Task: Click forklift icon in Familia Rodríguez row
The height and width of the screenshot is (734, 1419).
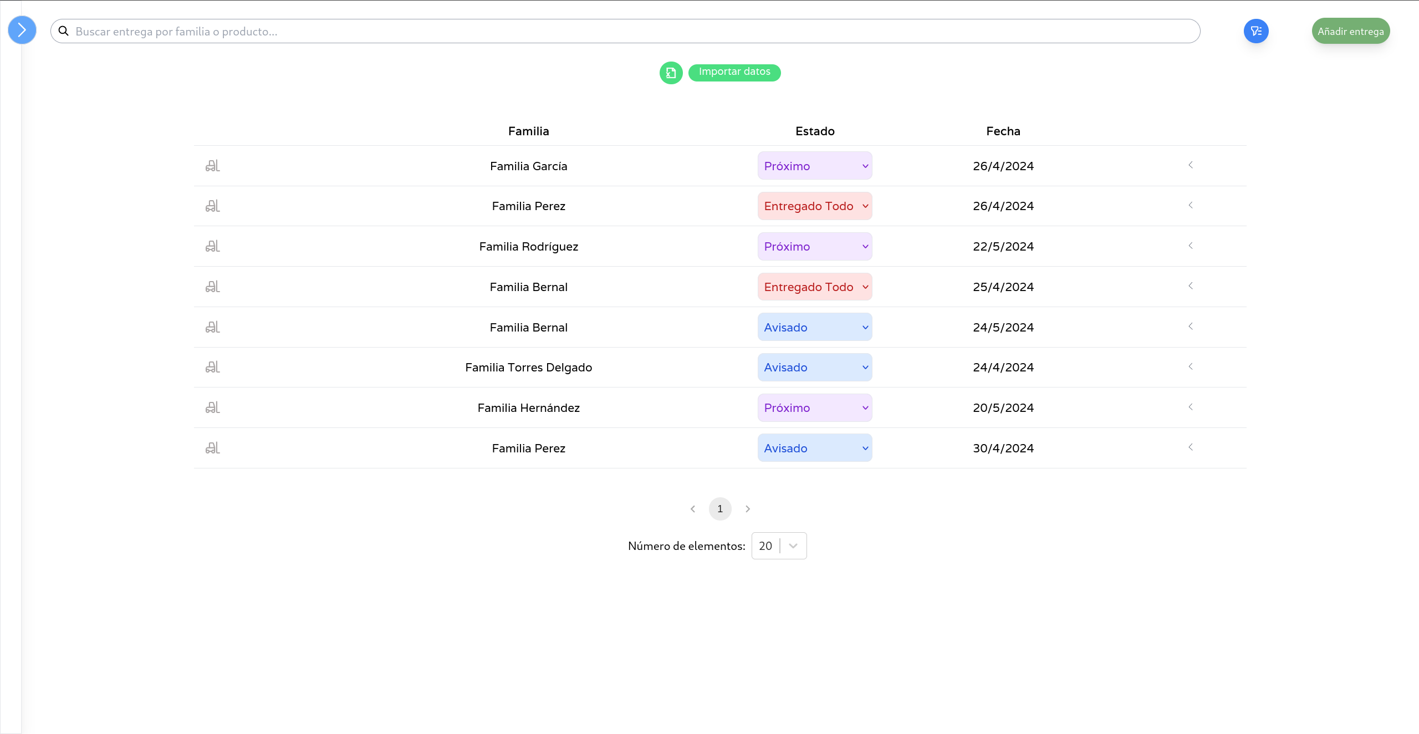Action: [213, 246]
